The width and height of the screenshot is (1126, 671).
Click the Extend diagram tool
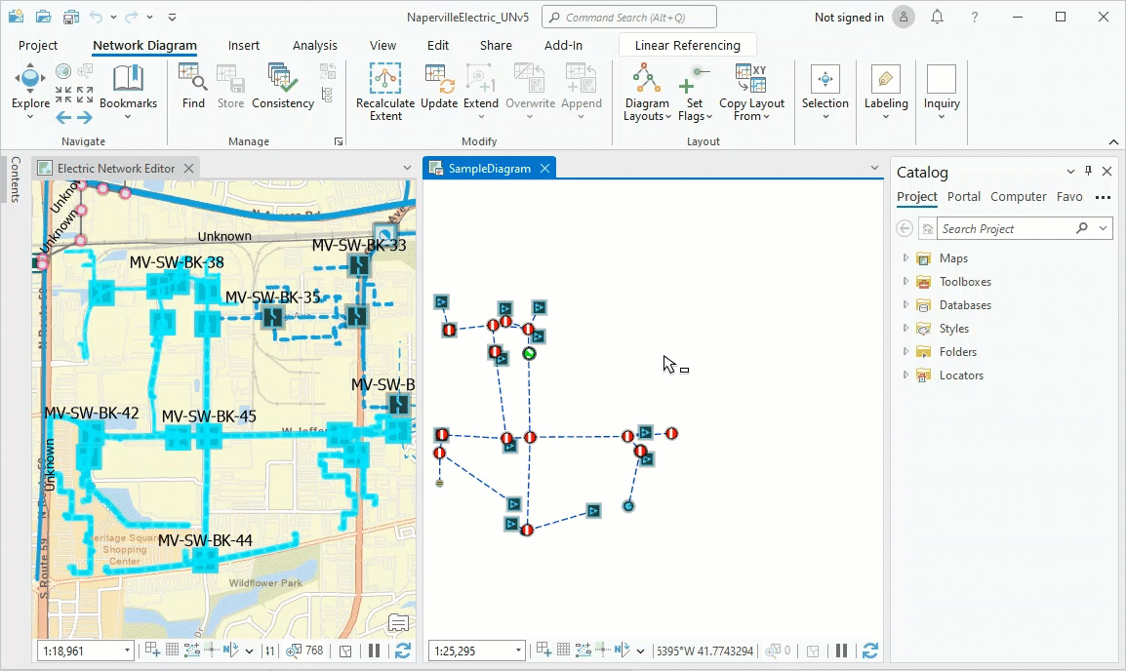tap(480, 88)
